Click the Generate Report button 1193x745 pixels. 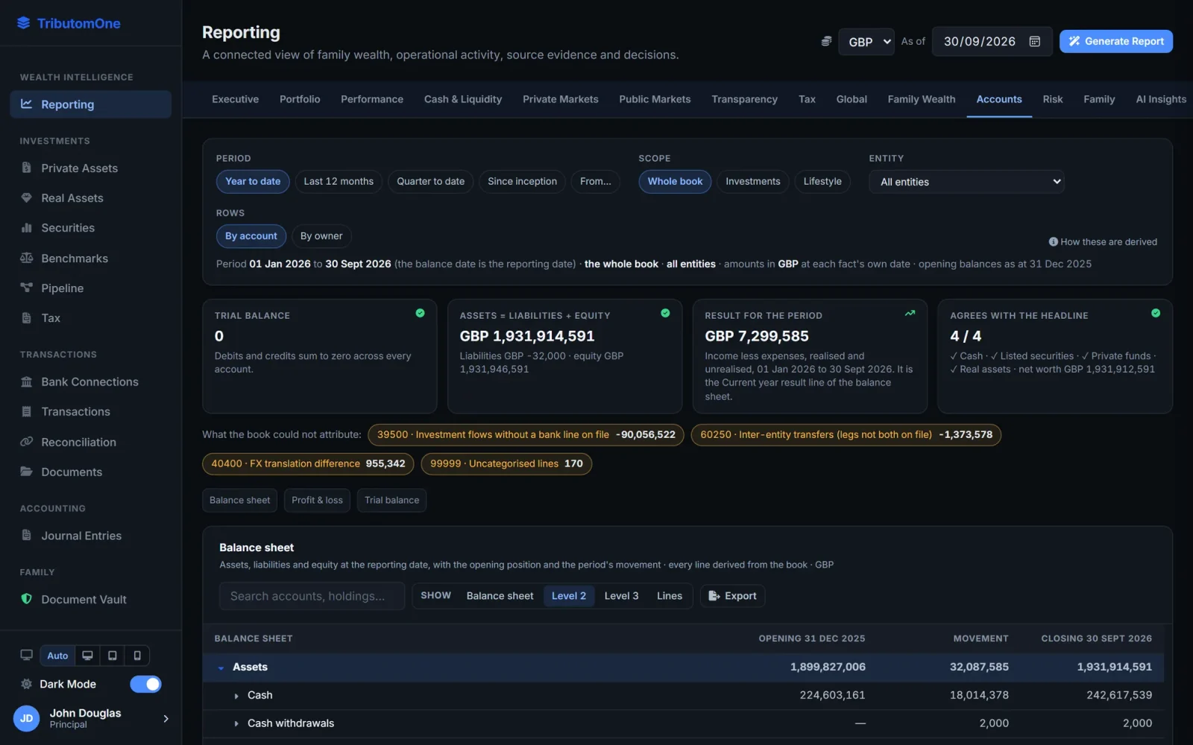click(x=1116, y=42)
